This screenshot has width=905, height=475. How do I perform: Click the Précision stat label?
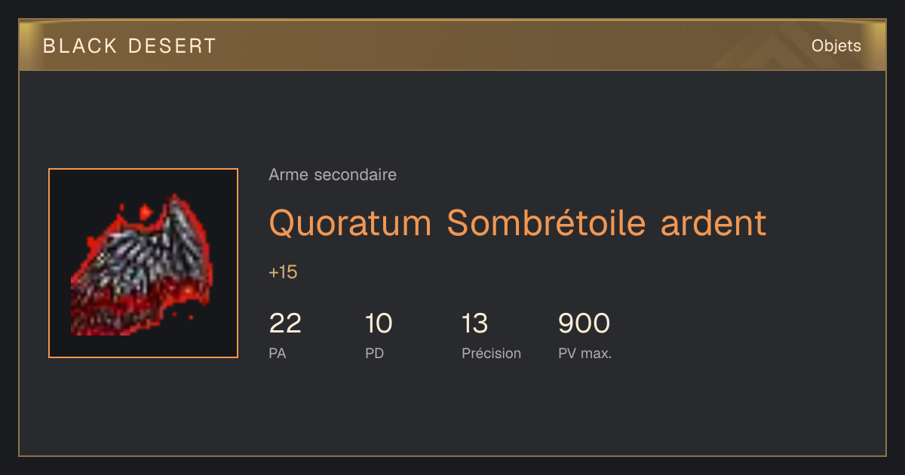pyautogui.click(x=491, y=353)
